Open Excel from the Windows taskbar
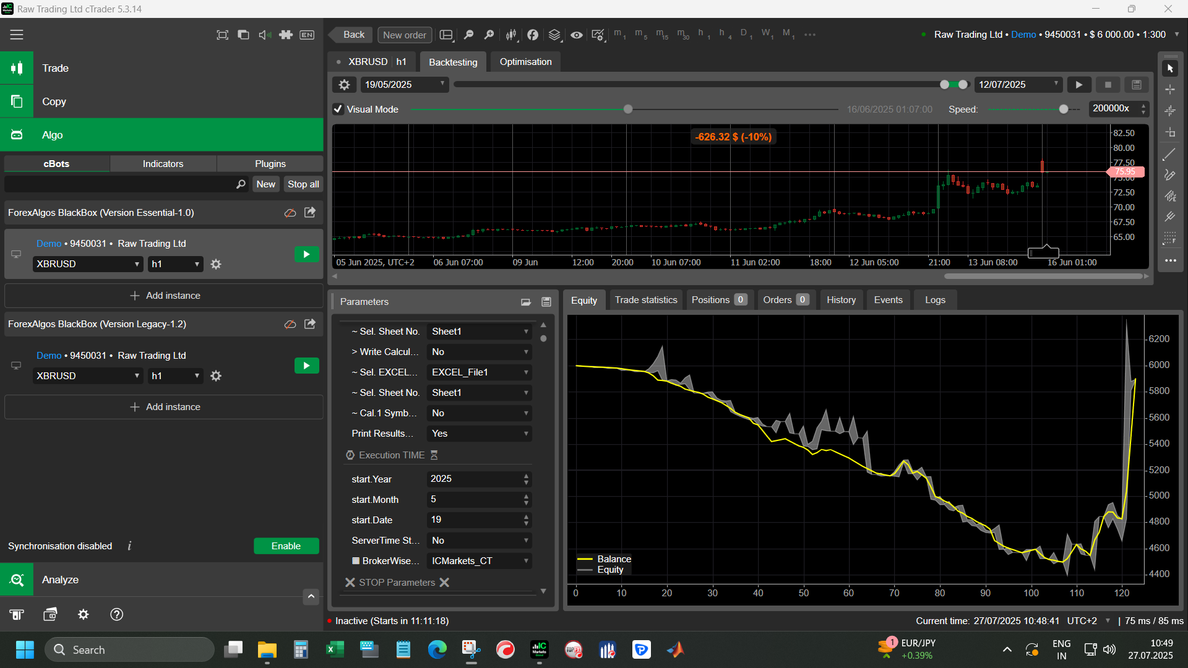Image resolution: width=1188 pixels, height=668 pixels. click(x=335, y=650)
